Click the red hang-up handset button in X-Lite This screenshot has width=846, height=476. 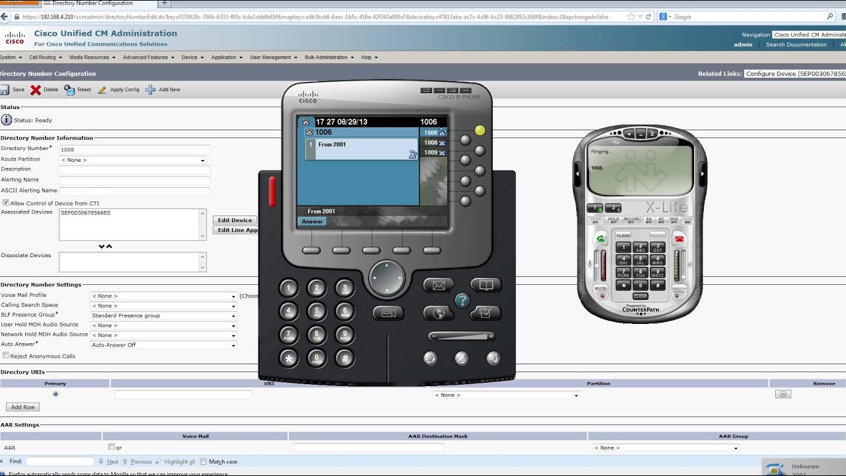(679, 239)
